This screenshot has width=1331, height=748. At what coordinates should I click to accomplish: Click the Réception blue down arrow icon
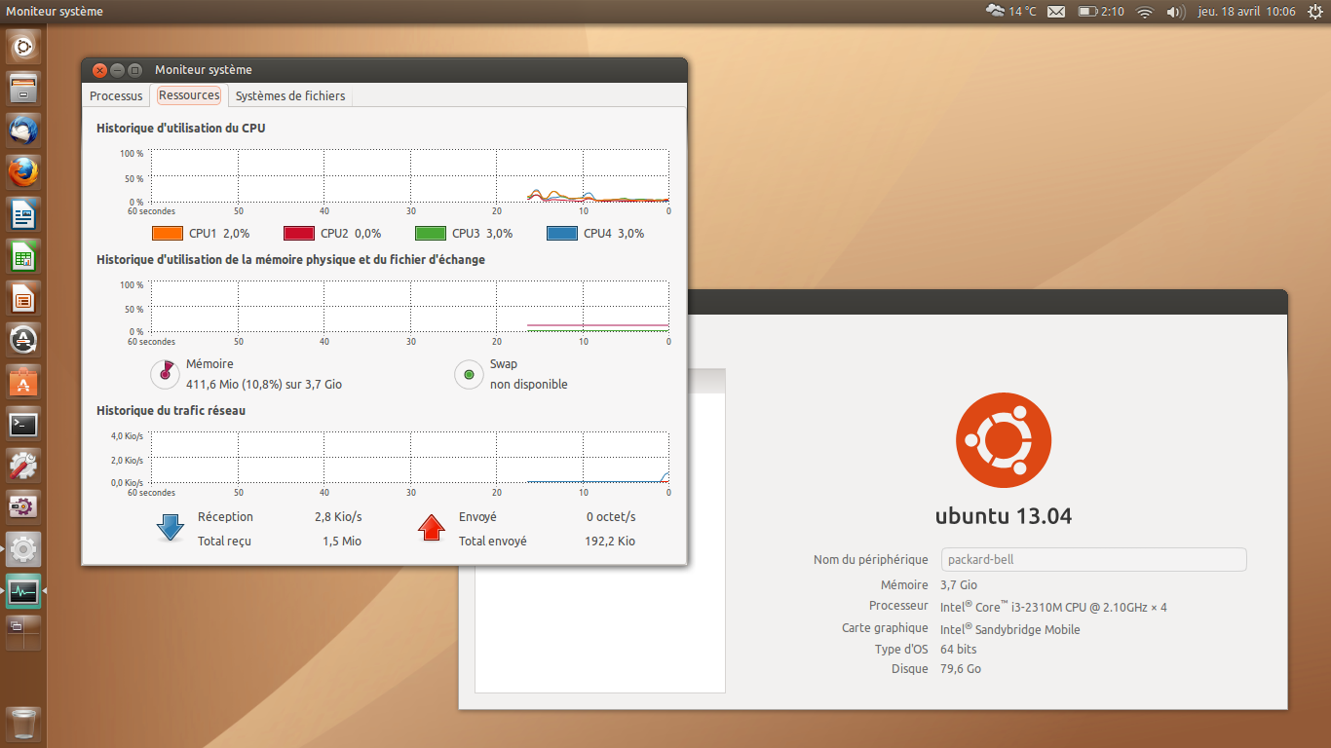171,527
